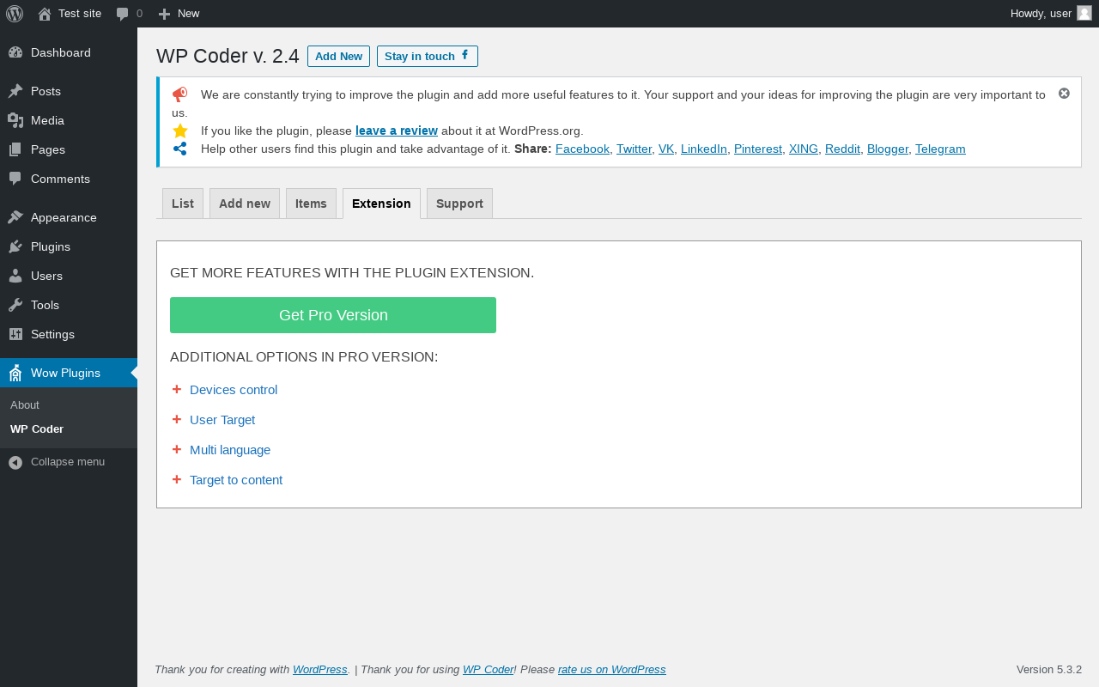
Task: Follow the leave a review link
Action: (x=397, y=131)
